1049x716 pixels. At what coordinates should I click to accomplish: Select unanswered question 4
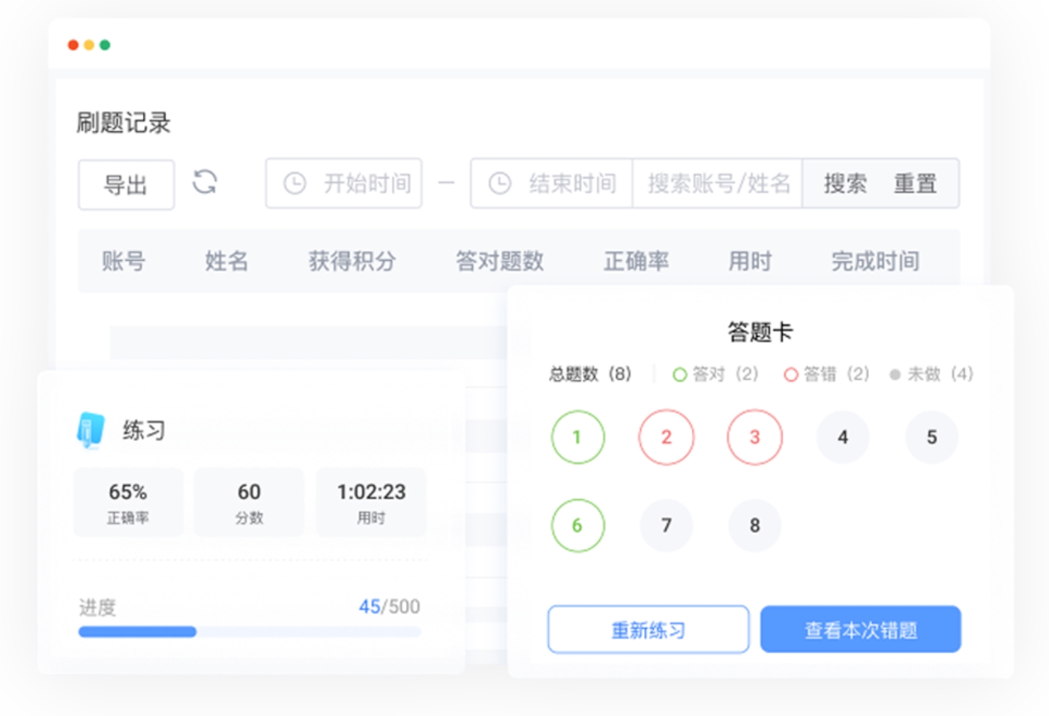(x=843, y=437)
